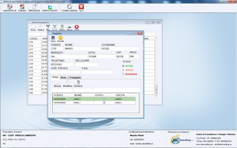Close list with Chiudi in Elenco Anagrafiche
Screen dimensions: 237x148
point(77,28)
